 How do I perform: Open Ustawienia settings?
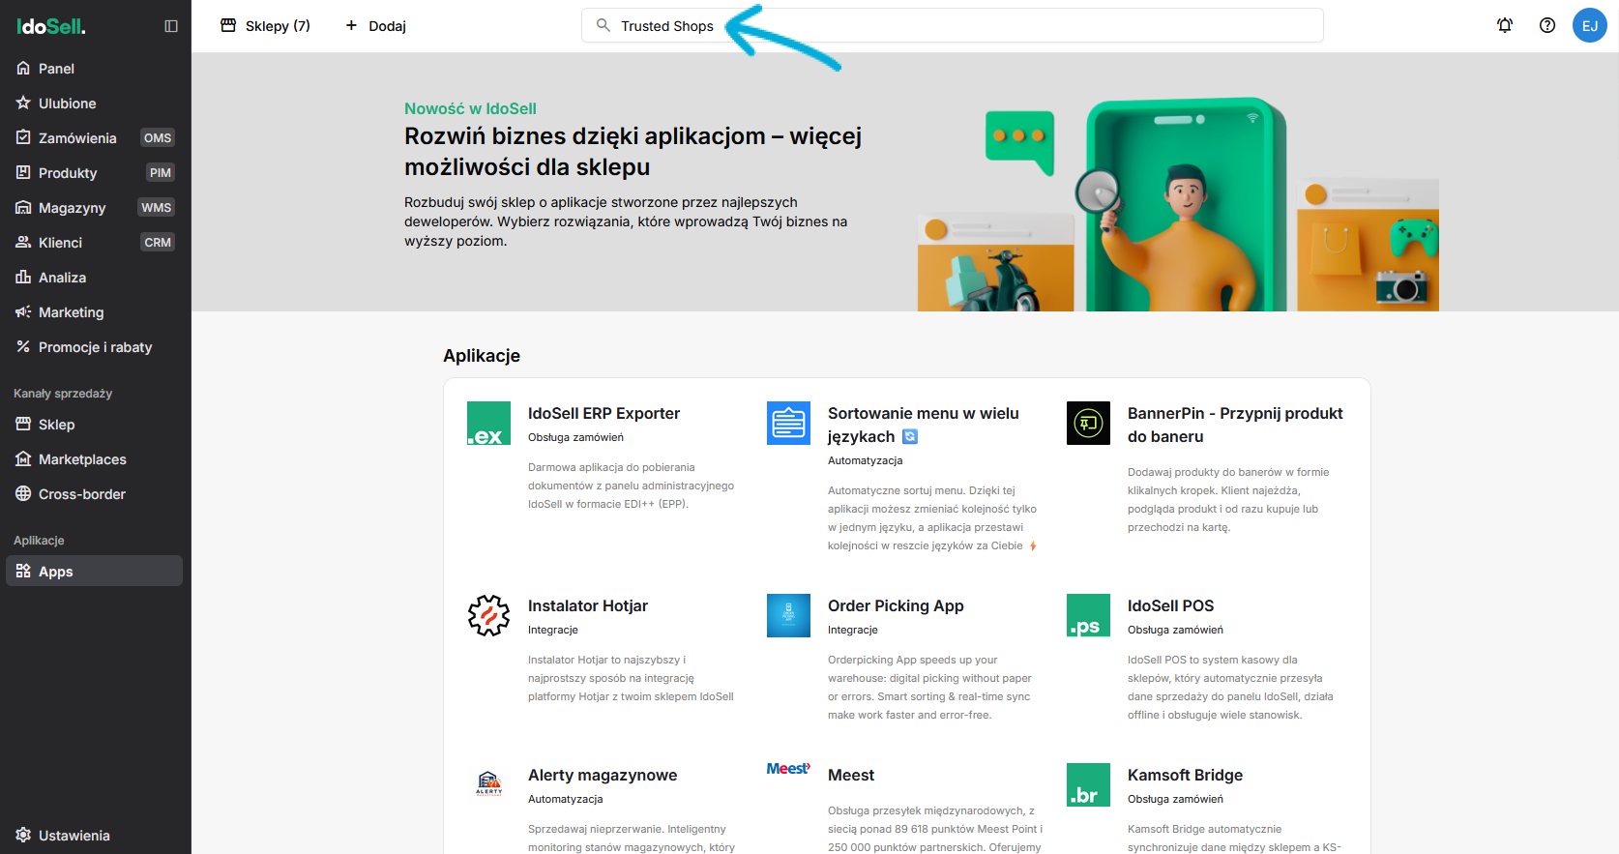(94, 836)
